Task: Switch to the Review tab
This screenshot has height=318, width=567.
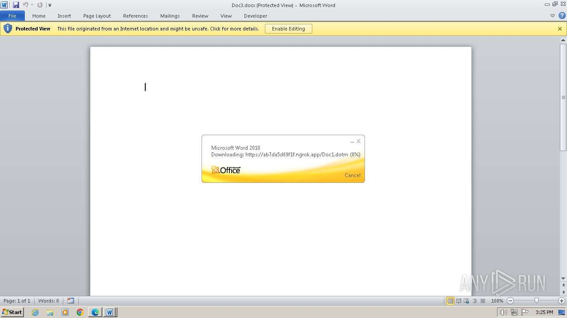Action: [200, 16]
